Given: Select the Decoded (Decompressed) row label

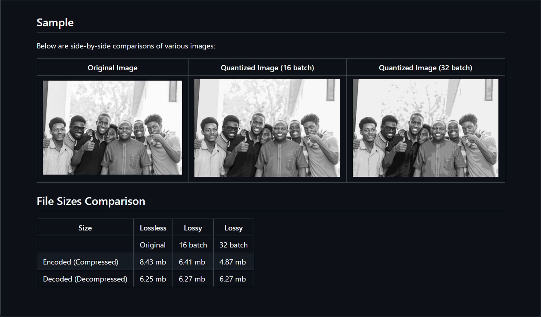Looking at the screenshot, I should [85, 279].
